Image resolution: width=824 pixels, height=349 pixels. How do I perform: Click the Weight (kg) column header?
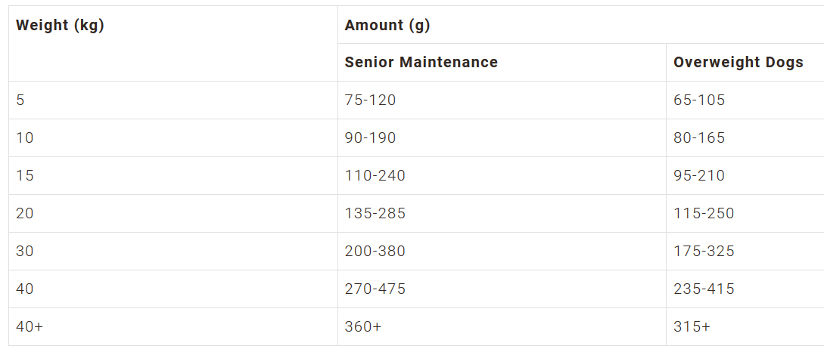point(173,44)
